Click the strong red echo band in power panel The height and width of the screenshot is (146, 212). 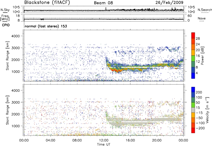tap(117, 70)
